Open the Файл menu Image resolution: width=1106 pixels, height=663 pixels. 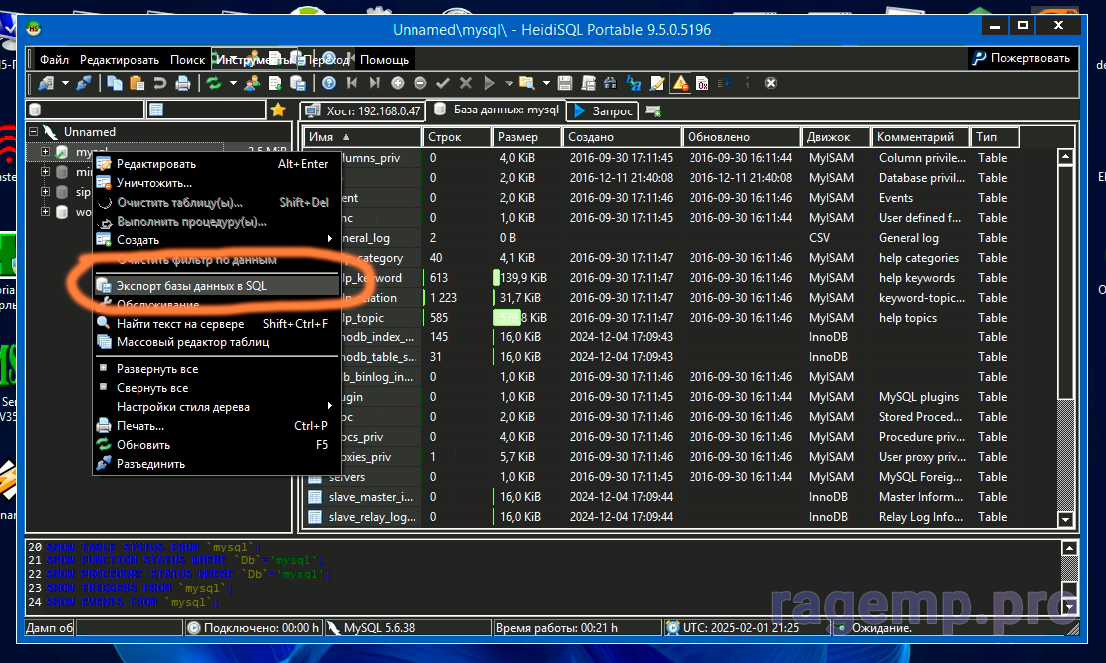[x=55, y=59]
